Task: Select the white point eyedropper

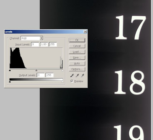Action: click(x=82, y=76)
